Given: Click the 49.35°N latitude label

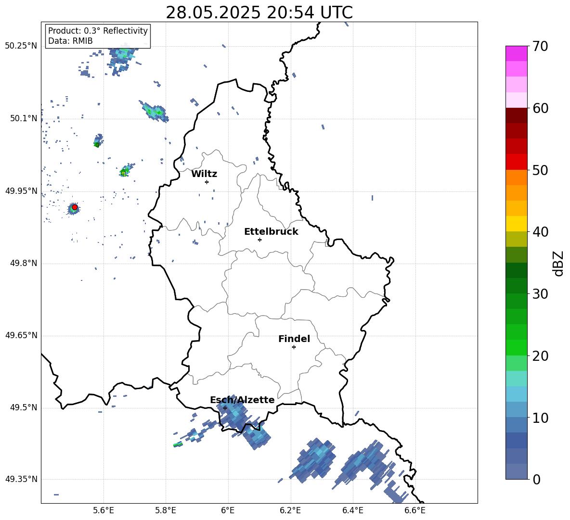Looking at the screenshot, I should (x=21, y=479).
